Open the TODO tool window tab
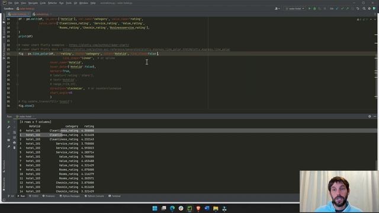 34,196
